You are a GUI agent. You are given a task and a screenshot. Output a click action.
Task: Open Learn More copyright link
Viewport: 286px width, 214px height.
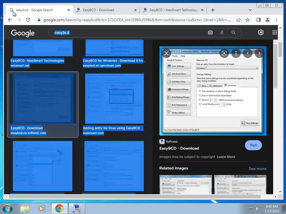[x=226, y=157]
